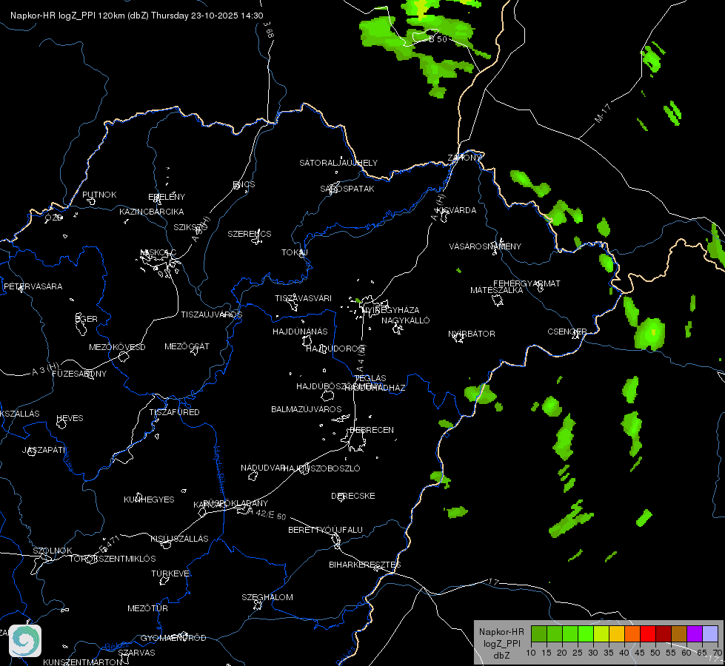This screenshot has height=666, width=725.
Task: Click the KUNHEGYES city label
Action: click(x=149, y=499)
